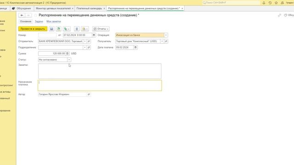This screenshot has width=294, height=165.
Task: Save the document with the diskette icon
Action: coord(51,29)
